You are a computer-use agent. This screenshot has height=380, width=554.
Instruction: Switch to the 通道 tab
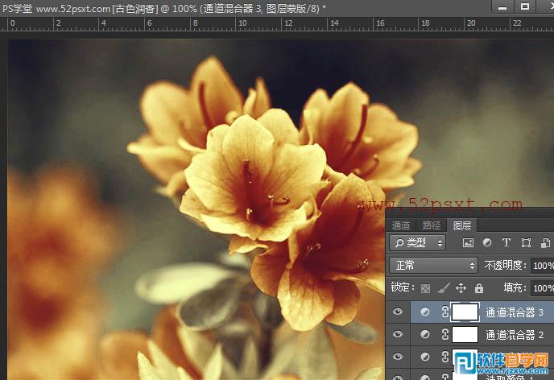[401, 225]
